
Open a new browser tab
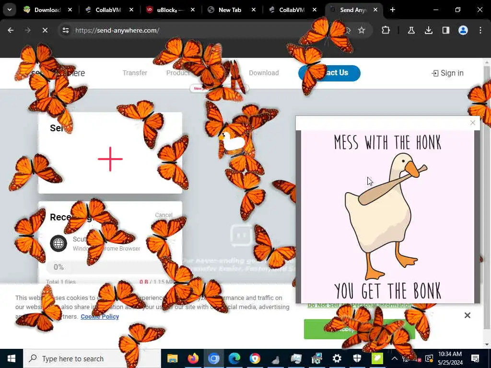392,10
